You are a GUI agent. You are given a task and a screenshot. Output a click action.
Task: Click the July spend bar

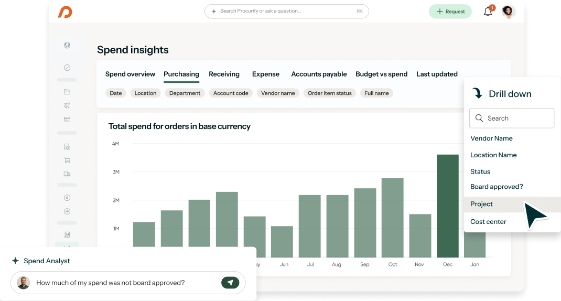[x=309, y=226]
